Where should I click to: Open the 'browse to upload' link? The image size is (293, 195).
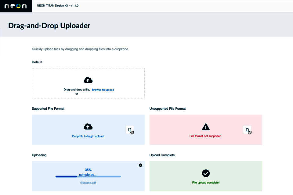103,90
